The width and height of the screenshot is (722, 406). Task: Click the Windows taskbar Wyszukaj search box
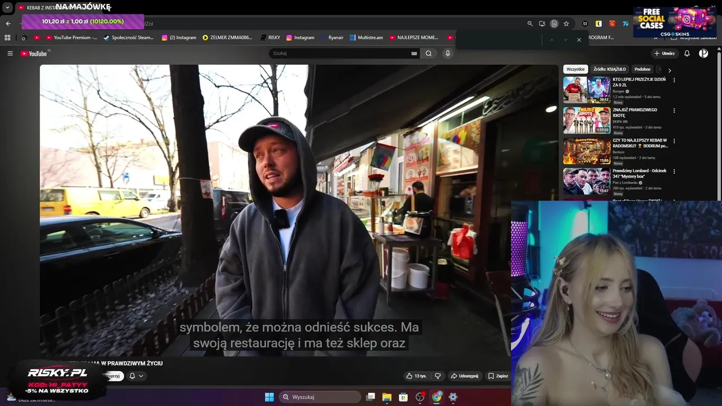(320, 397)
